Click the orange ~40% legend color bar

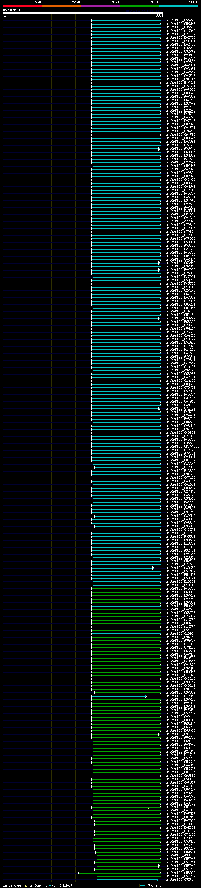62,6
